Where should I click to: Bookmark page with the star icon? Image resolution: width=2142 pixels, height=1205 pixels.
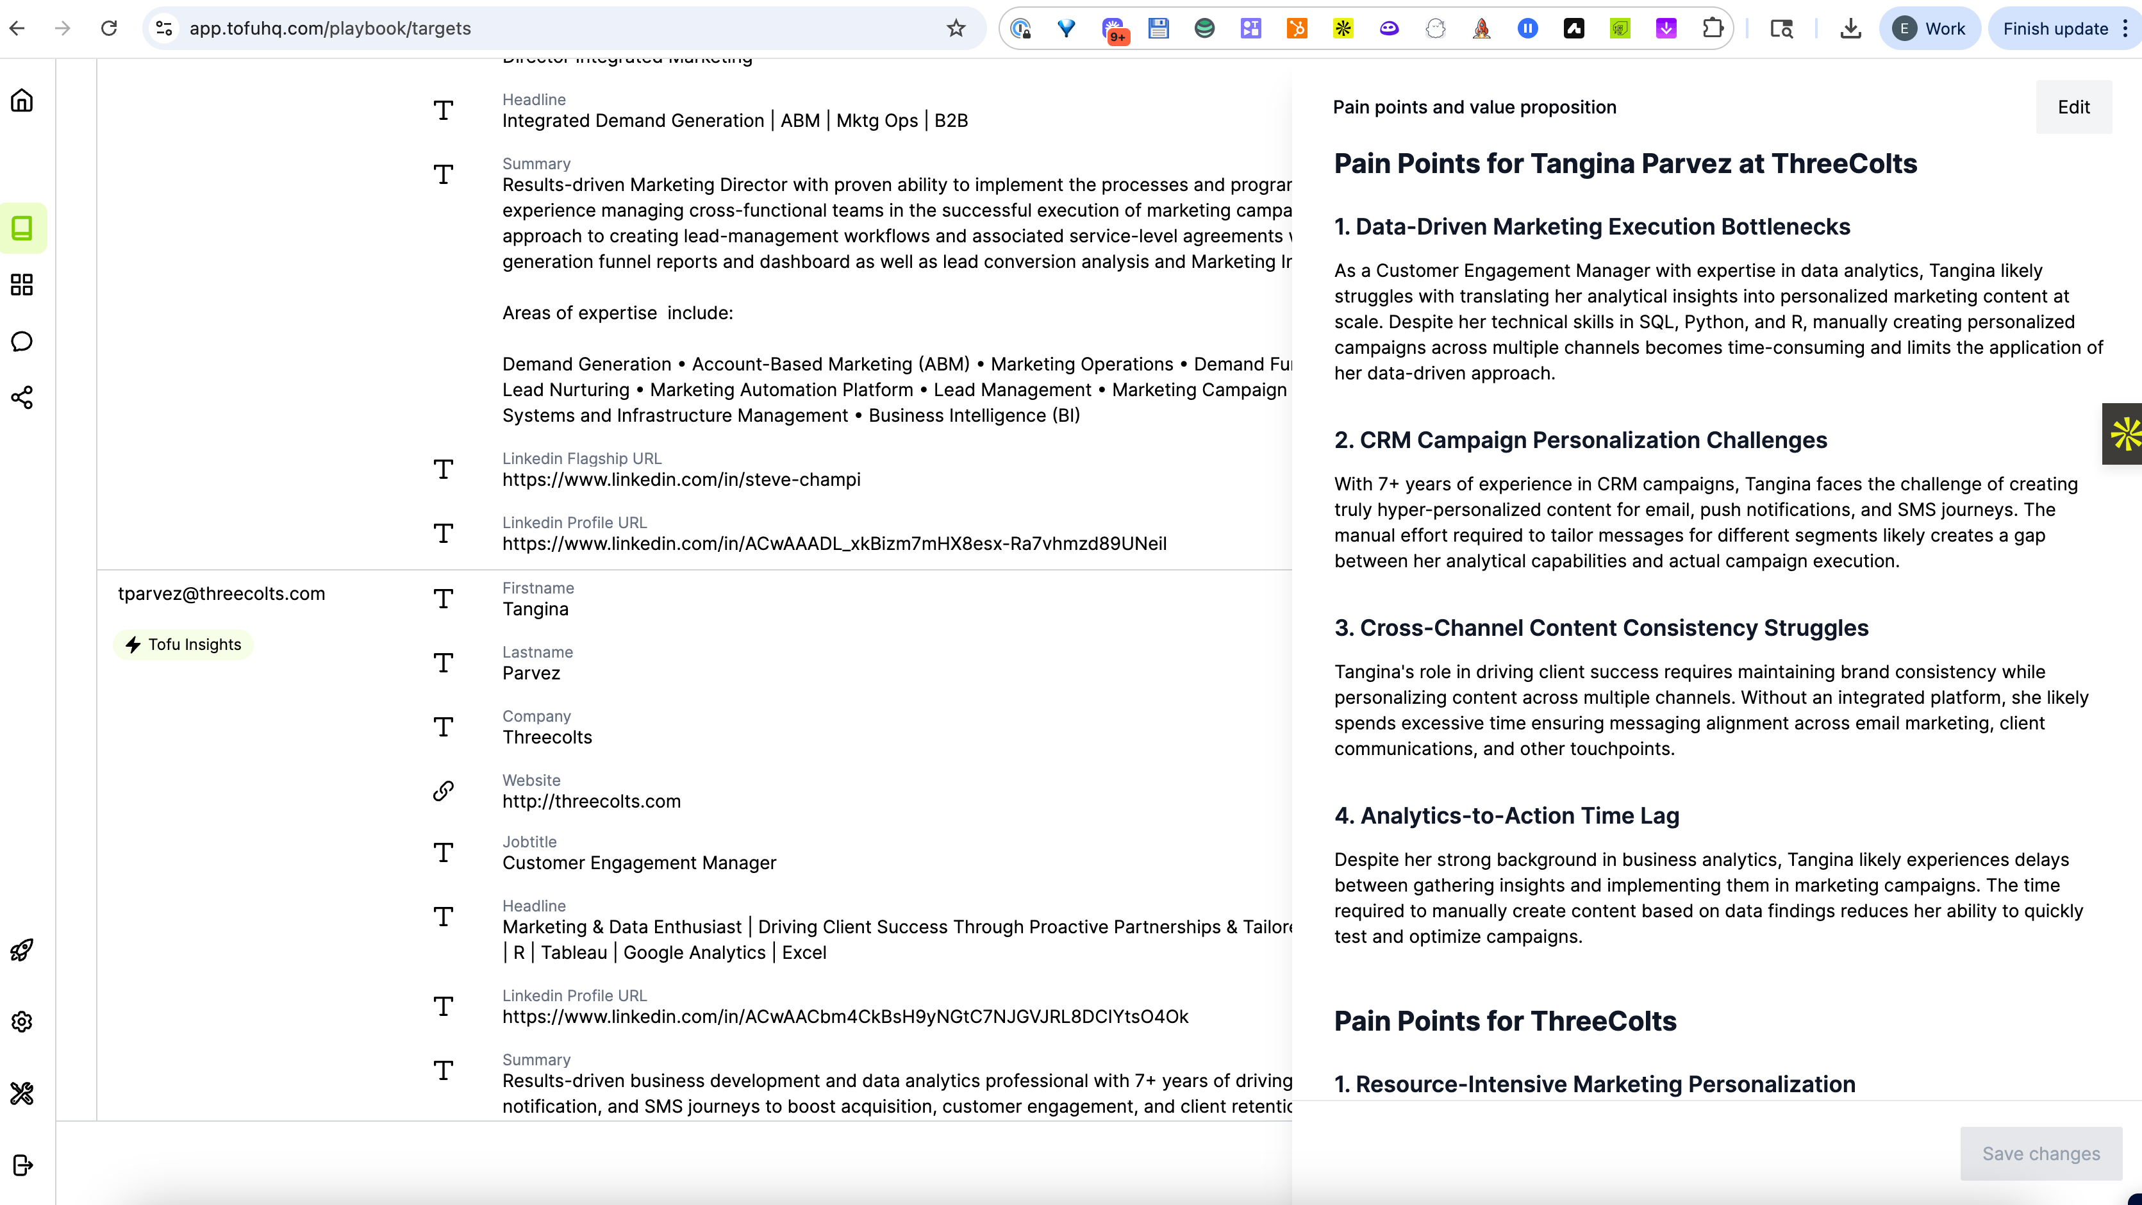pos(956,28)
